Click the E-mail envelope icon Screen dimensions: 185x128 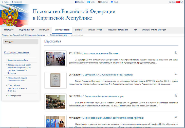pos(112,2)
